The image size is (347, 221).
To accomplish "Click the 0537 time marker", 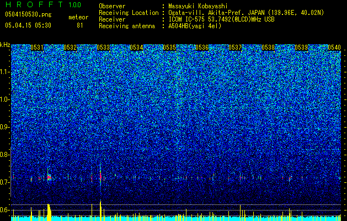I will click(x=235, y=48).
